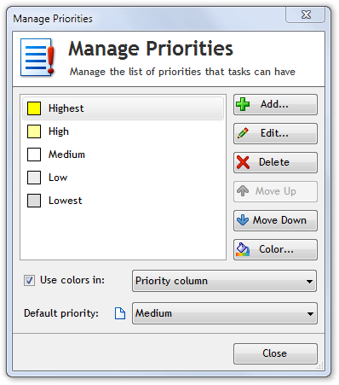
Task: Open the Priority column dropdown
Action: tap(224, 281)
